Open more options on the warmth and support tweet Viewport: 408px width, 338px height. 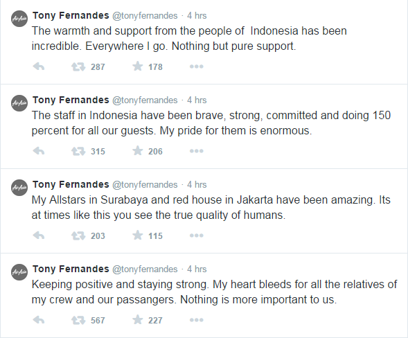pos(197,66)
